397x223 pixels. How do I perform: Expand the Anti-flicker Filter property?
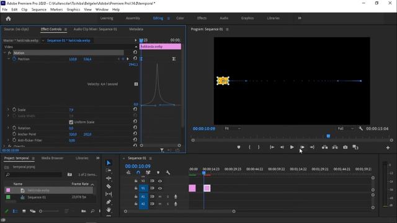click(x=8, y=140)
